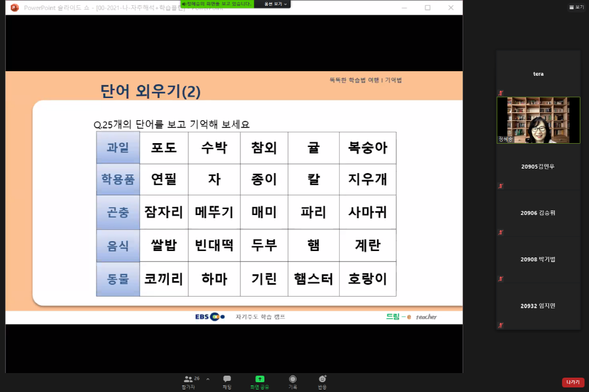Click the 쌀밥 table cell
Image resolution: width=589 pixels, height=392 pixels.
pyautogui.click(x=164, y=246)
